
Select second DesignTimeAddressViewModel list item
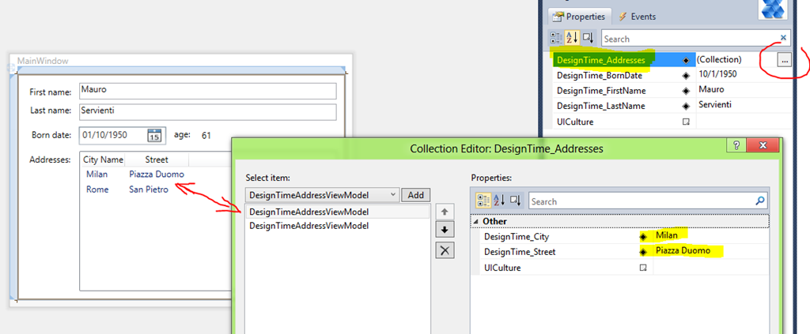(337, 226)
